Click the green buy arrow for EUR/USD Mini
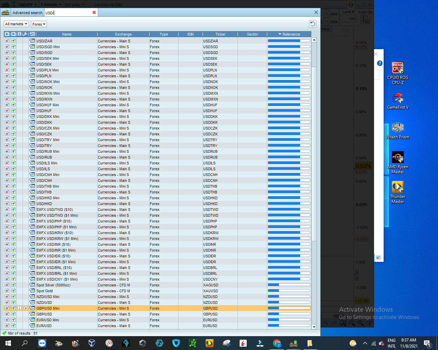The image size is (438, 350). coord(13,320)
